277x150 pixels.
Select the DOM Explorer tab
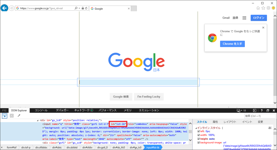pyautogui.click(x=19, y=110)
